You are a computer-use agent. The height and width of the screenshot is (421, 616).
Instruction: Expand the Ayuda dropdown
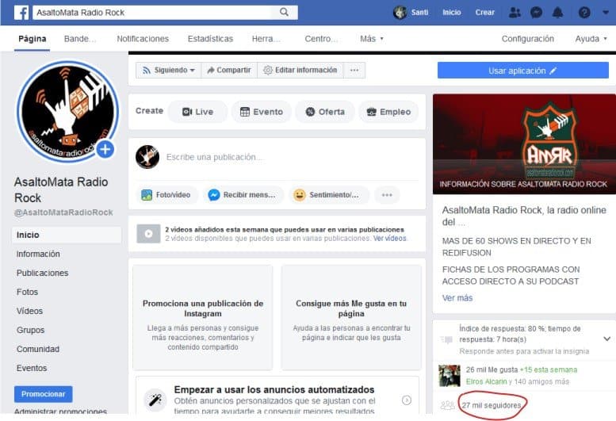tap(591, 39)
